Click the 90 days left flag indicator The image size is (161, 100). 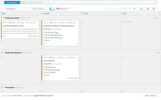(x=62, y=9)
